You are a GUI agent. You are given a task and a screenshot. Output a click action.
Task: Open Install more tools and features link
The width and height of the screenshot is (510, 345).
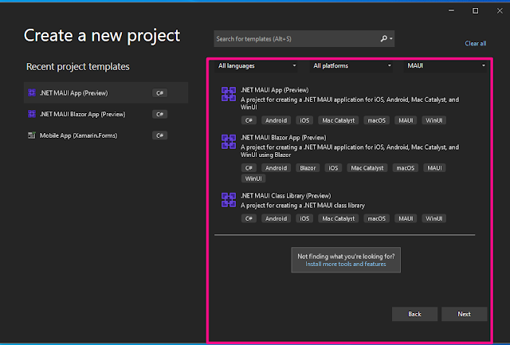[345, 264]
